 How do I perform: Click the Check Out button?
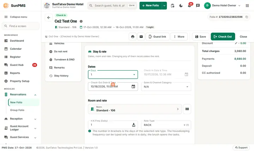pos(223,37)
